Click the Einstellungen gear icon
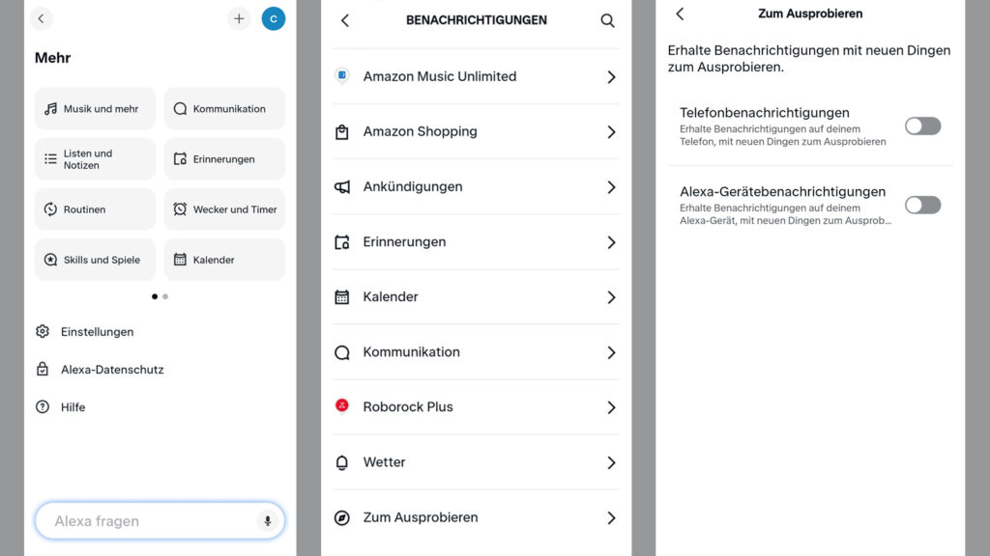990x556 pixels. click(43, 331)
